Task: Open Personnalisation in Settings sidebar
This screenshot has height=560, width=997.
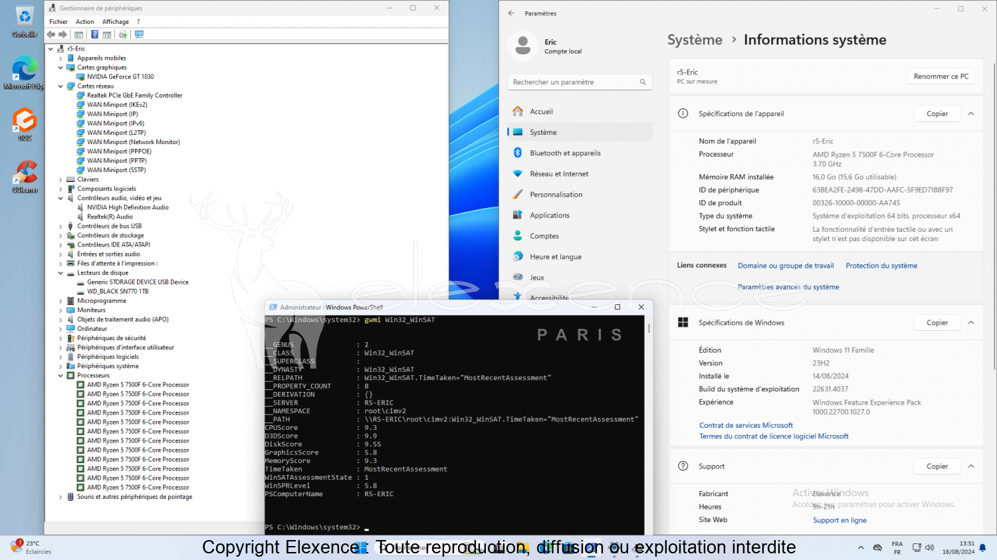Action: point(580,195)
